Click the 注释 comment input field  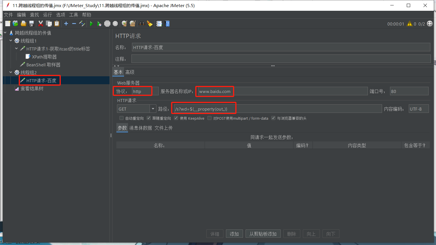[x=281, y=59]
